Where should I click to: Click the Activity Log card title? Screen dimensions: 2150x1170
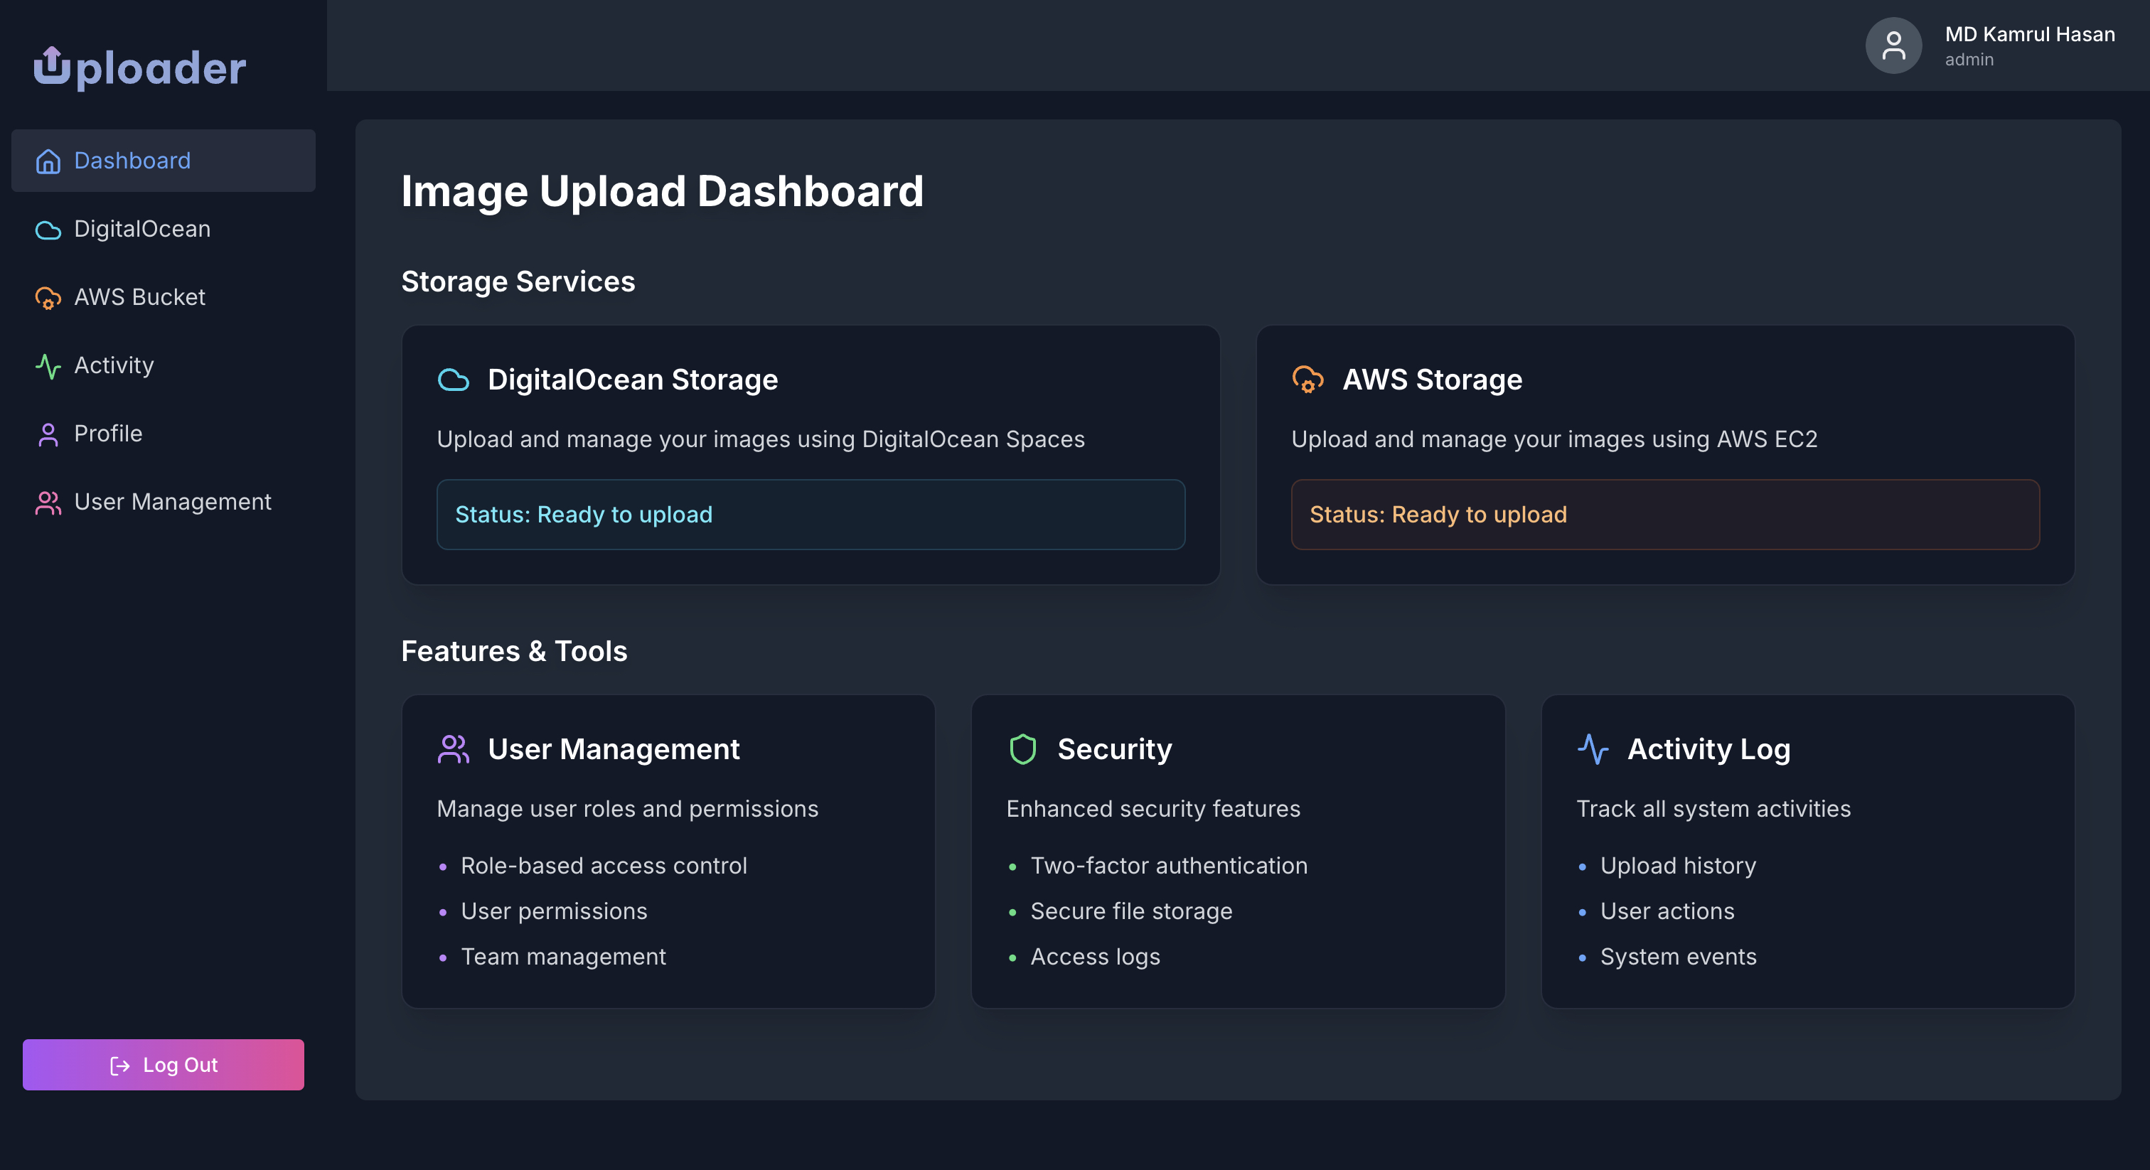(x=1708, y=749)
